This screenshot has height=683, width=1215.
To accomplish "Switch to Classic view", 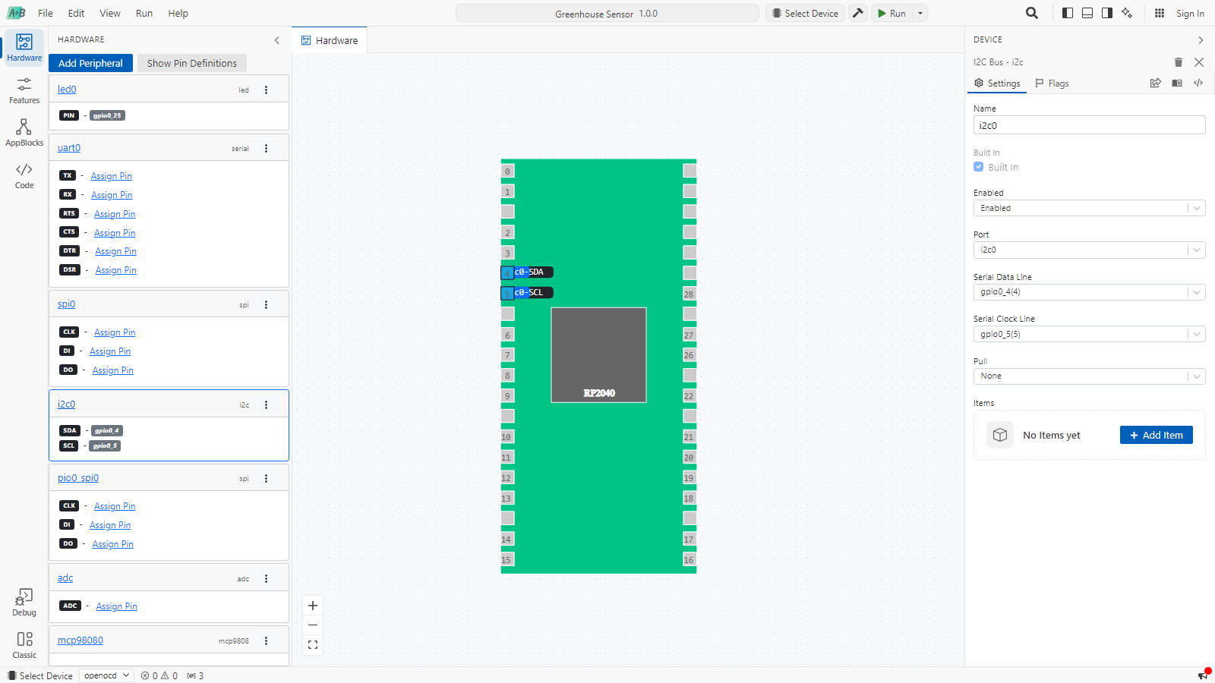I will 24,645.
